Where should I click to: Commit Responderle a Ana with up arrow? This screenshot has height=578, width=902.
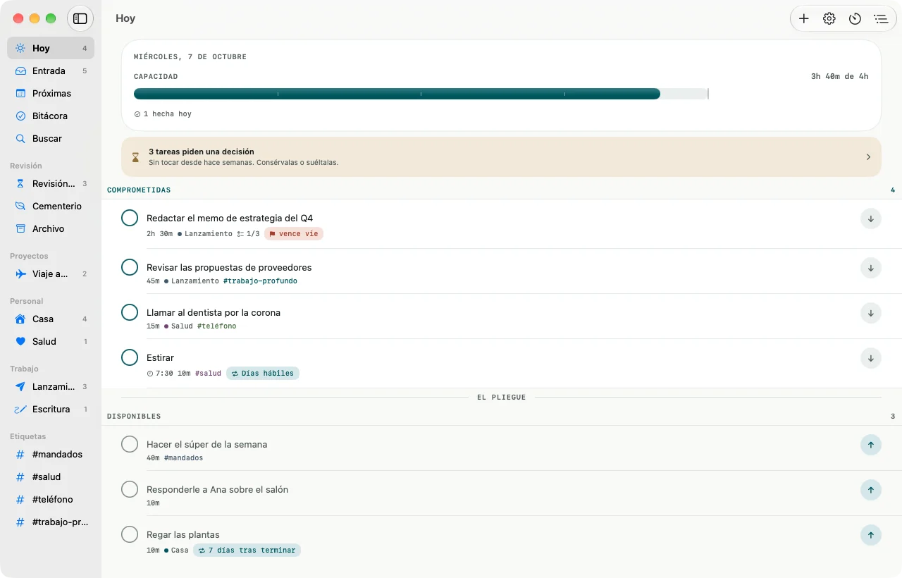click(871, 490)
